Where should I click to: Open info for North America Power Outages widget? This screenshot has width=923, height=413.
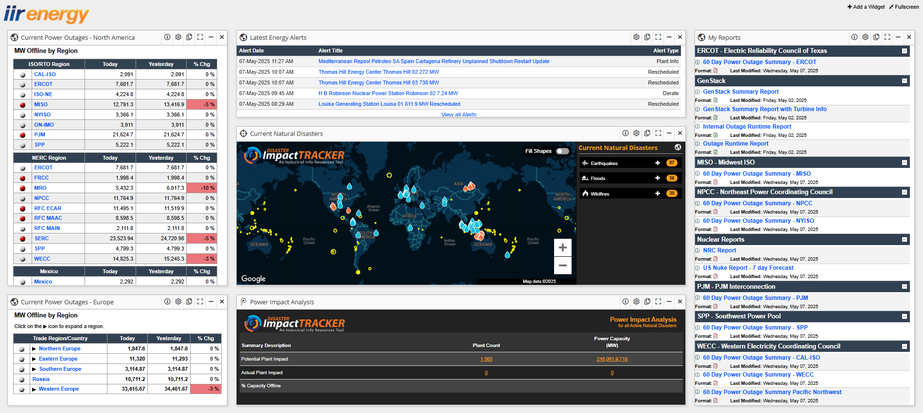click(x=167, y=37)
